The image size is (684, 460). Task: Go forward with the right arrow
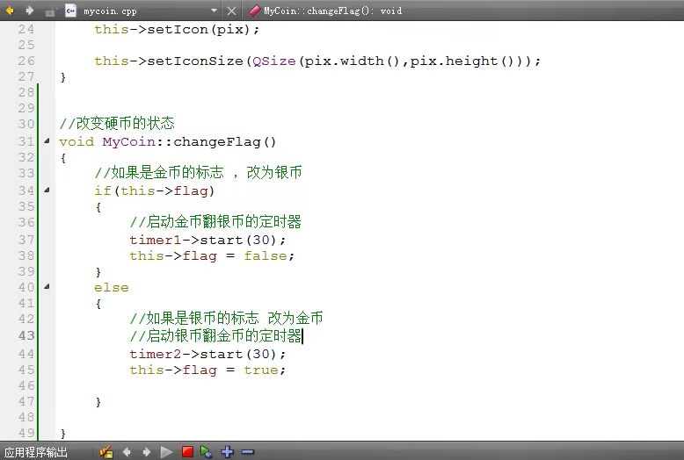tap(29, 11)
